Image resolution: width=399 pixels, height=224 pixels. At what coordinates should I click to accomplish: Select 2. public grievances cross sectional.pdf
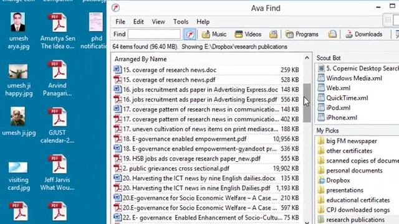206,169
